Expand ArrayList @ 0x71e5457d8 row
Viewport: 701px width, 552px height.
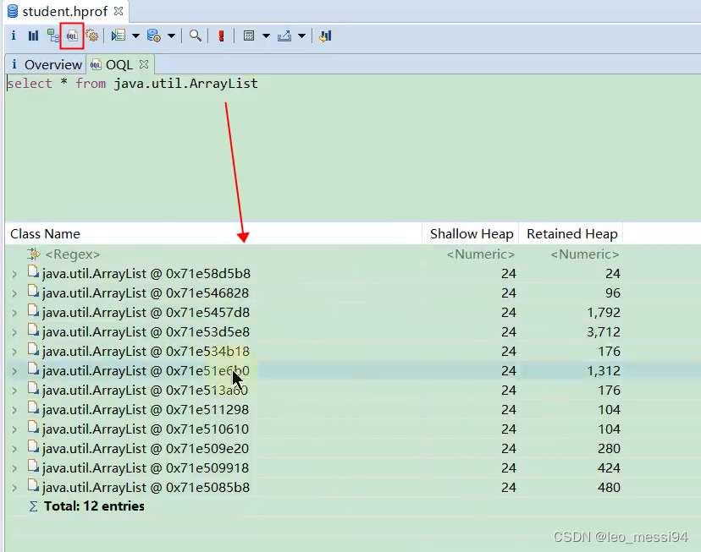coord(14,313)
